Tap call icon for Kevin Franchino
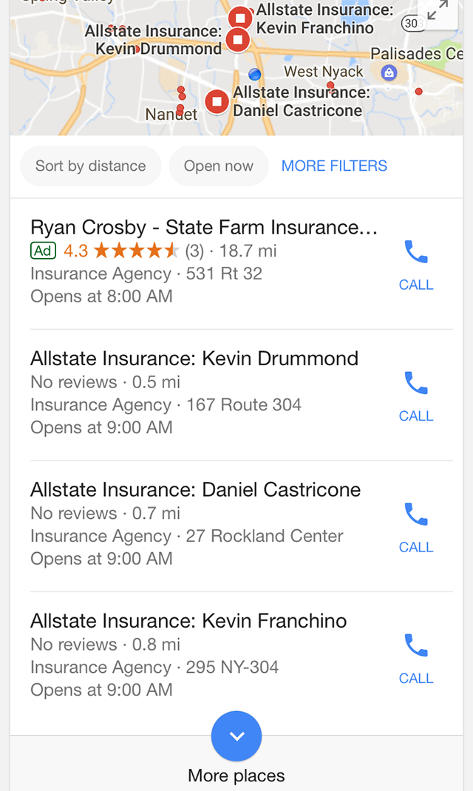 [416, 645]
